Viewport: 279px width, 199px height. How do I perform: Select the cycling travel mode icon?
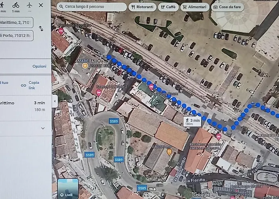pos(16,5)
